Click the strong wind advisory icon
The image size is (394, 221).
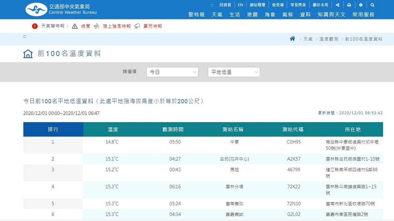(97, 26)
